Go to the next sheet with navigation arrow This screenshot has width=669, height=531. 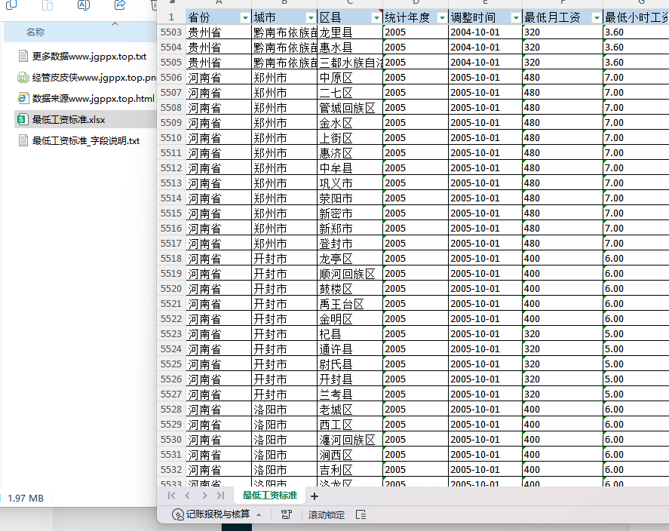(204, 496)
